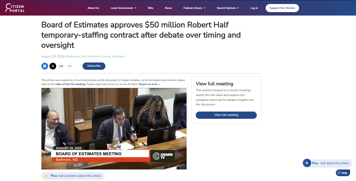Click the Board of Estimates meeting image
This screenshot has width=356, height=181.
pyautogui.click(x=114, y=129)
